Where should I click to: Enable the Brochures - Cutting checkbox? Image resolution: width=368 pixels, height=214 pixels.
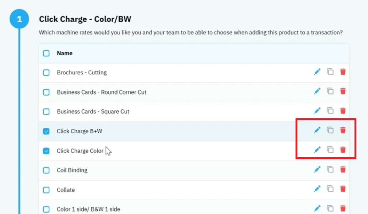point(46,73)
